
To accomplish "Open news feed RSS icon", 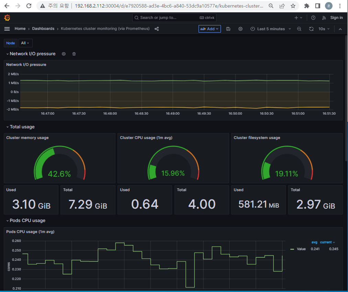I will (x=324, y=18).
